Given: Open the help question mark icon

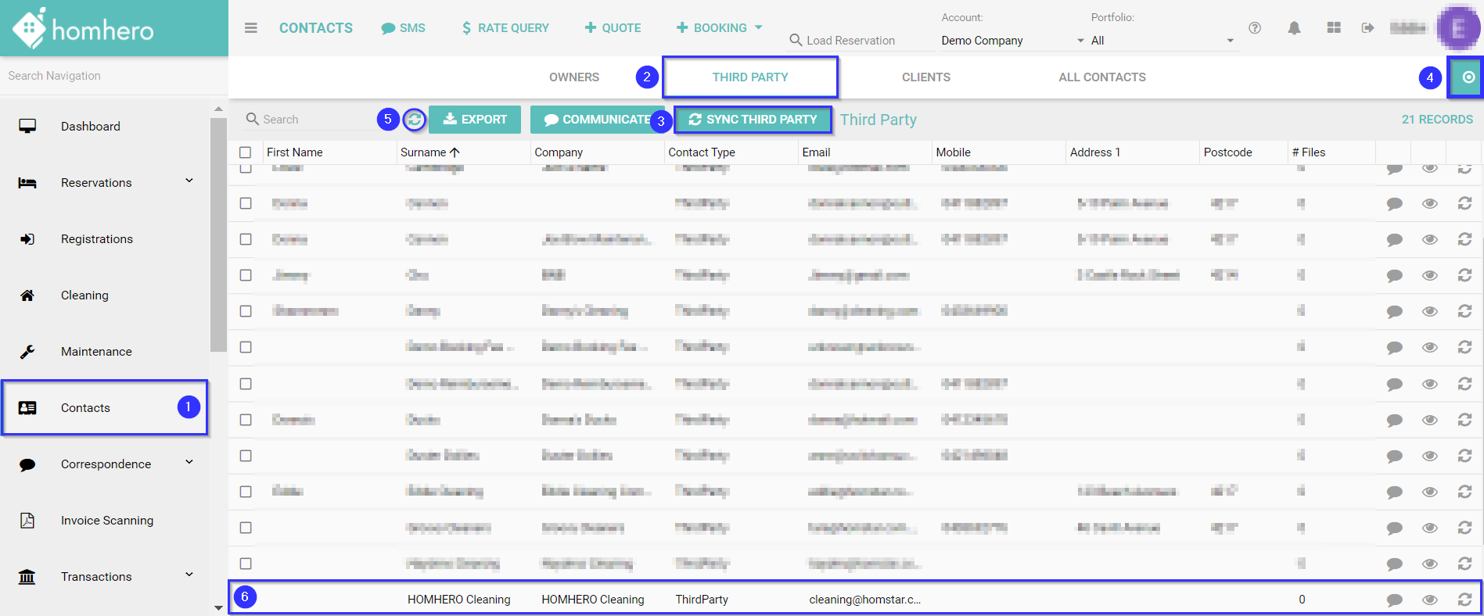Looking at the screenshot, I should coord(1255,28).
